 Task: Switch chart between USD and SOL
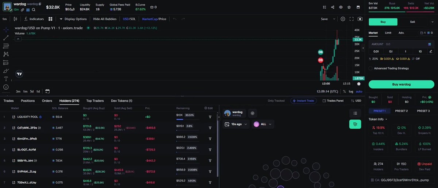click(129, 19)
